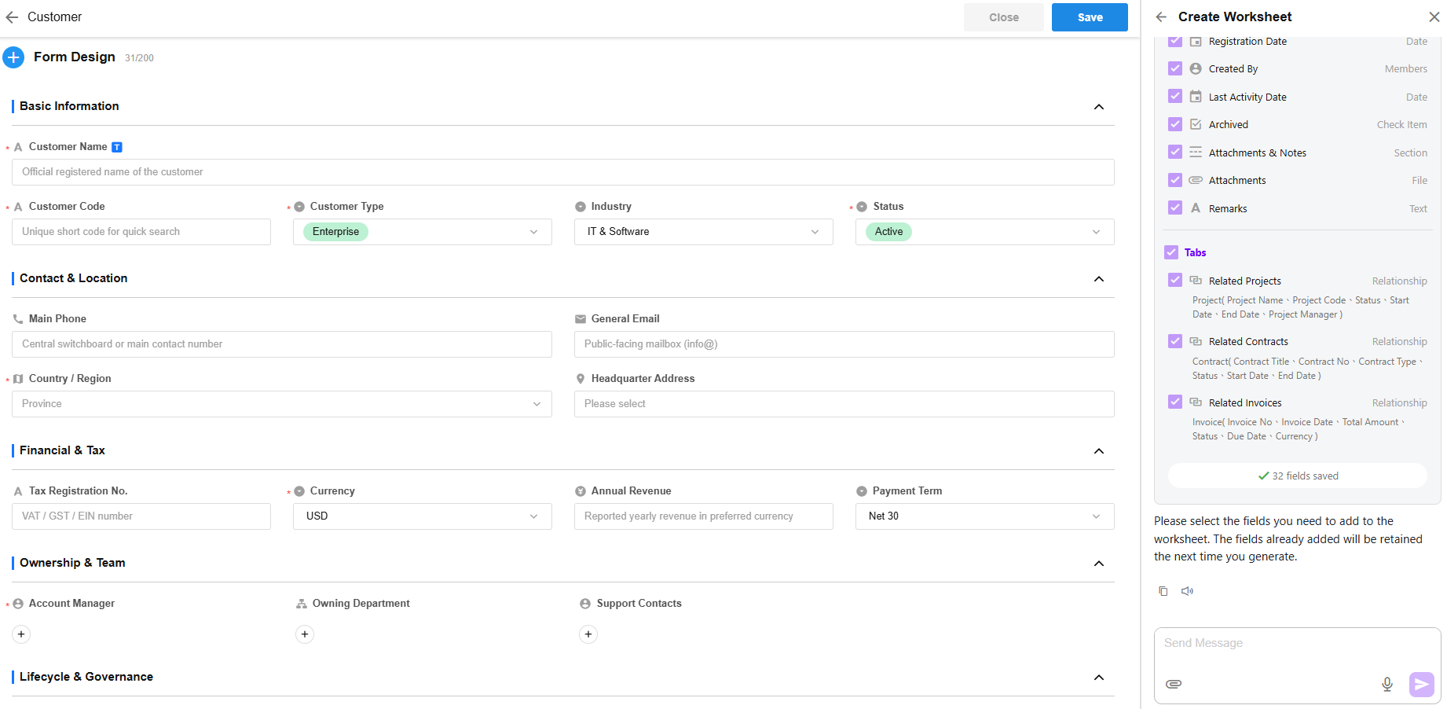
Task: Close the Create Worksheet panel
Action: pos(1433,17)
